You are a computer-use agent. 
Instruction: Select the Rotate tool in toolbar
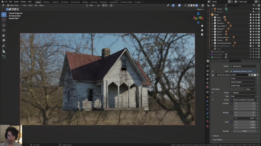pyautogui.click(x=4, y=30)
